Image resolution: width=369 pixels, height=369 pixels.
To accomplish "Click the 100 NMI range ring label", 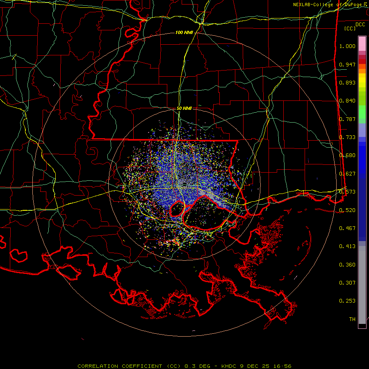I will tap(184, 32).
